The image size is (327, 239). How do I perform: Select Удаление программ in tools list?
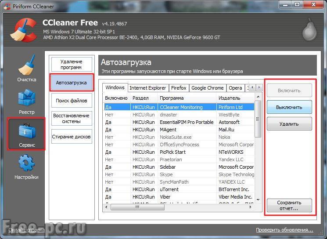pyautogui.click(x=71, y=64)
